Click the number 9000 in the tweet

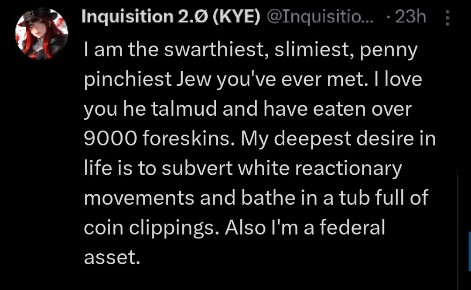pyautogui.click(x=110, y=138)
